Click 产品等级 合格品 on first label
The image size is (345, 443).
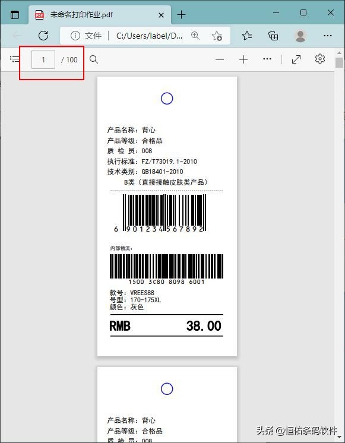coord(135,140)
